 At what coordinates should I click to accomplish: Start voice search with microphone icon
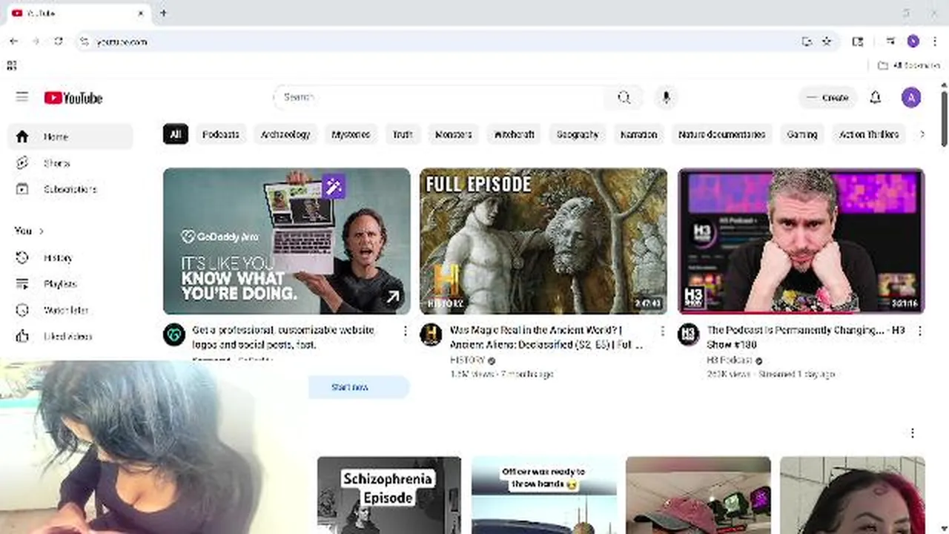[666, 97]
